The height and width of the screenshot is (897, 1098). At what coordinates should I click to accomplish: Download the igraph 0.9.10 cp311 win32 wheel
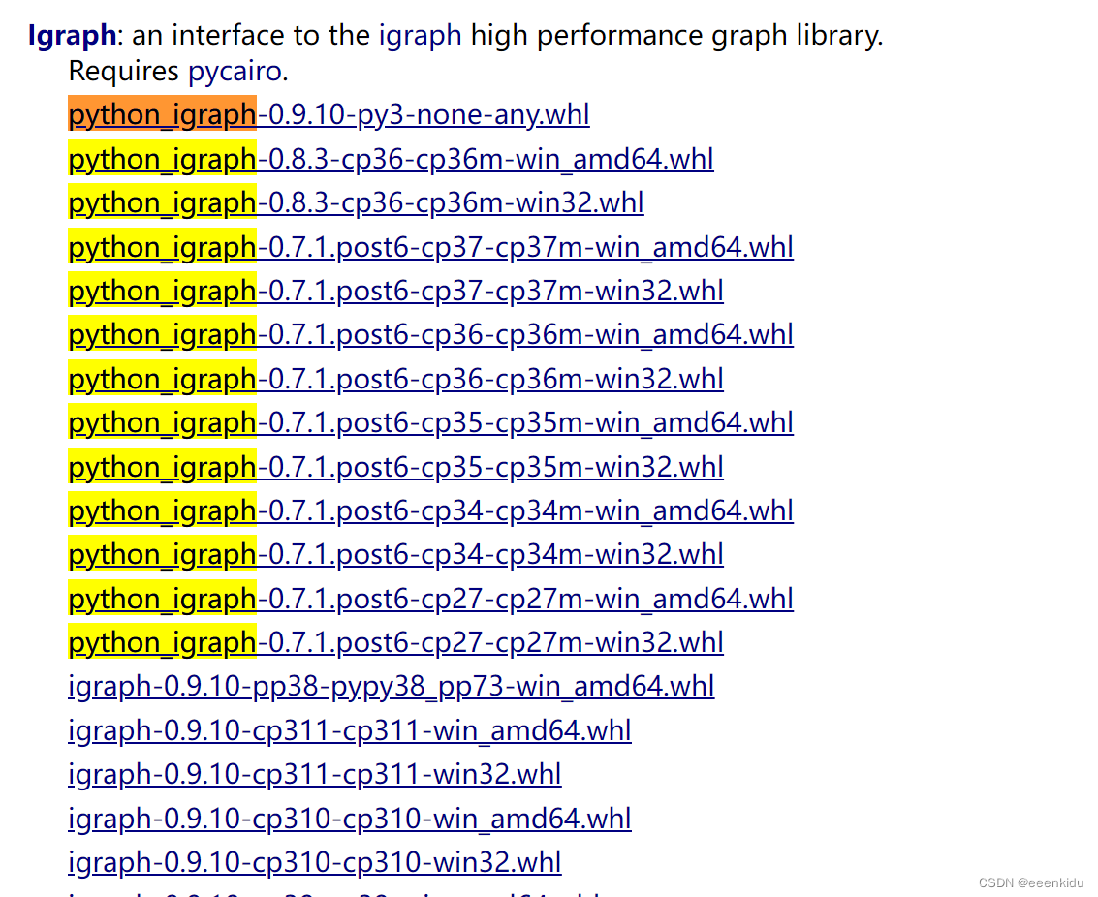pos(314,775)
